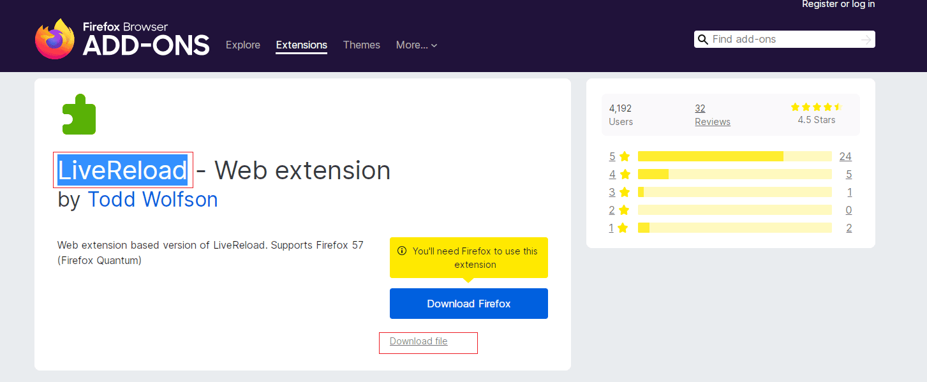View the 32 Reviews link

(712, 115)
